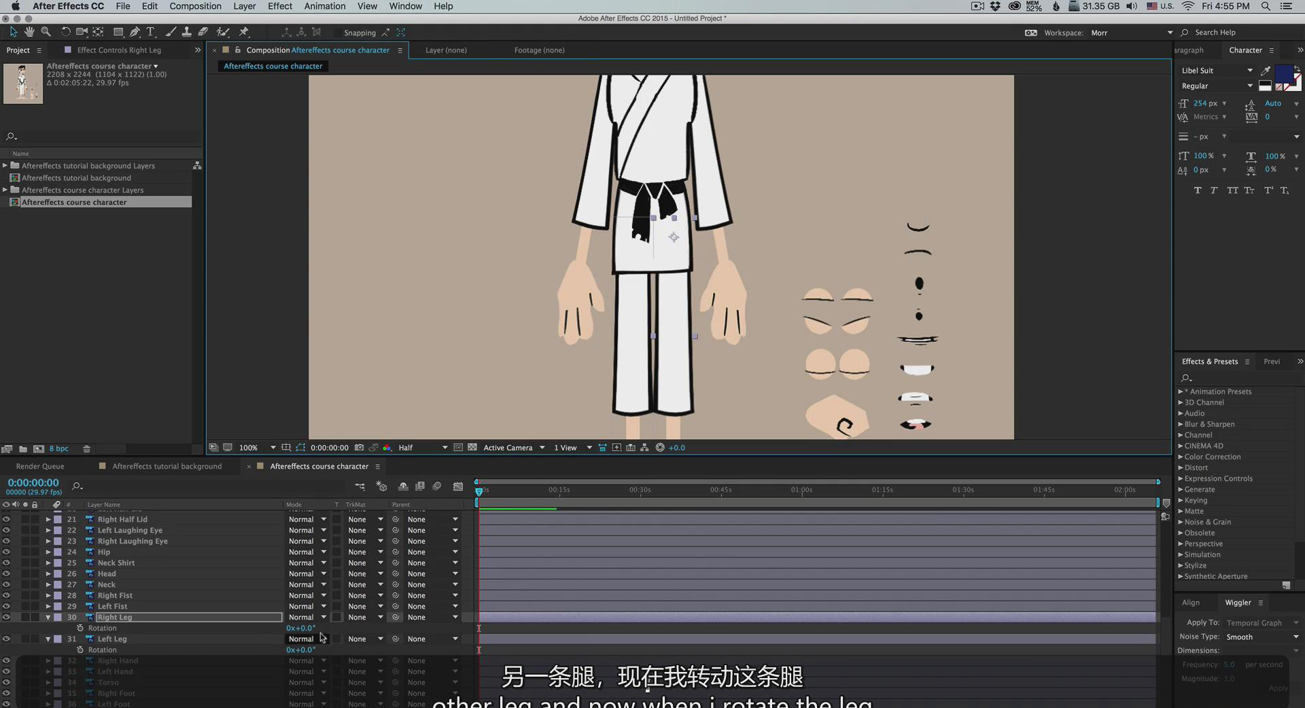
Task: Toggle the transparency grid in viewer
Action: coord(472,448)
